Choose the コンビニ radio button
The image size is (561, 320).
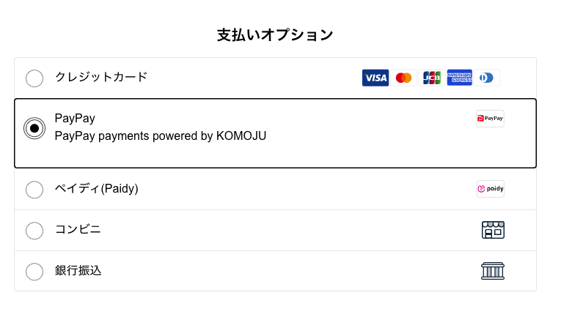[x=34, y=231]
